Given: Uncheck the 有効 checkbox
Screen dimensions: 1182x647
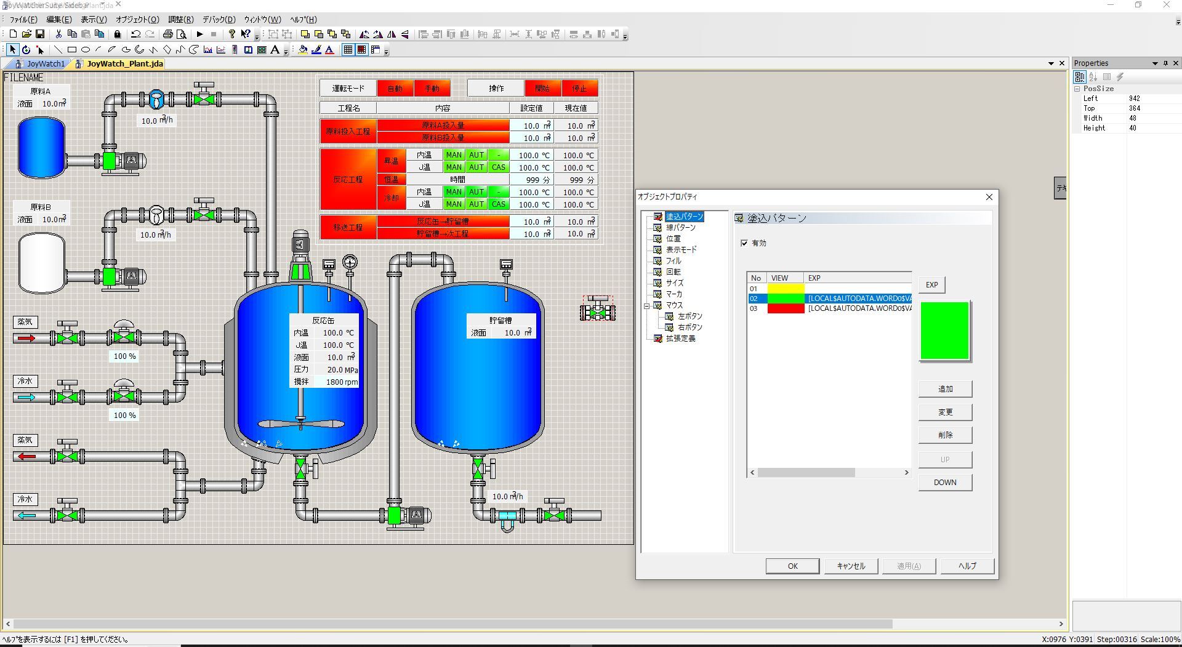Looking at the screenshot, I should [x=744, y=243].
